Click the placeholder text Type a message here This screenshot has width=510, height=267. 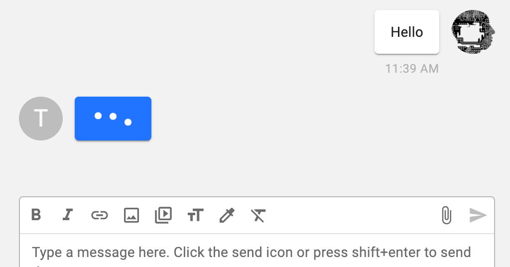coord(101,253)
